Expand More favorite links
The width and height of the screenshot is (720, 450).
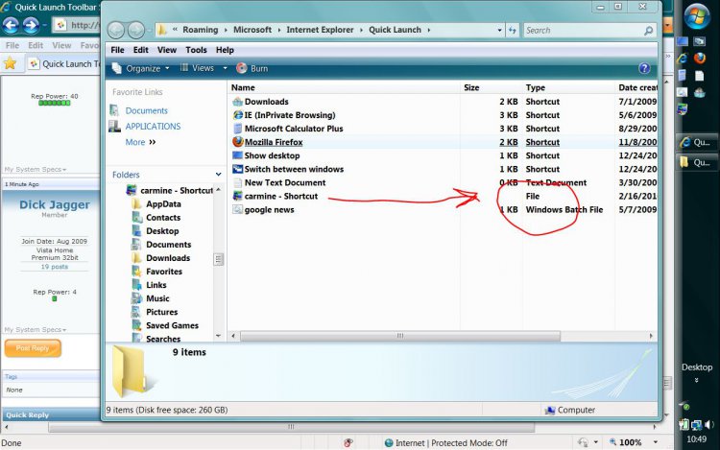tap(140, 142)
